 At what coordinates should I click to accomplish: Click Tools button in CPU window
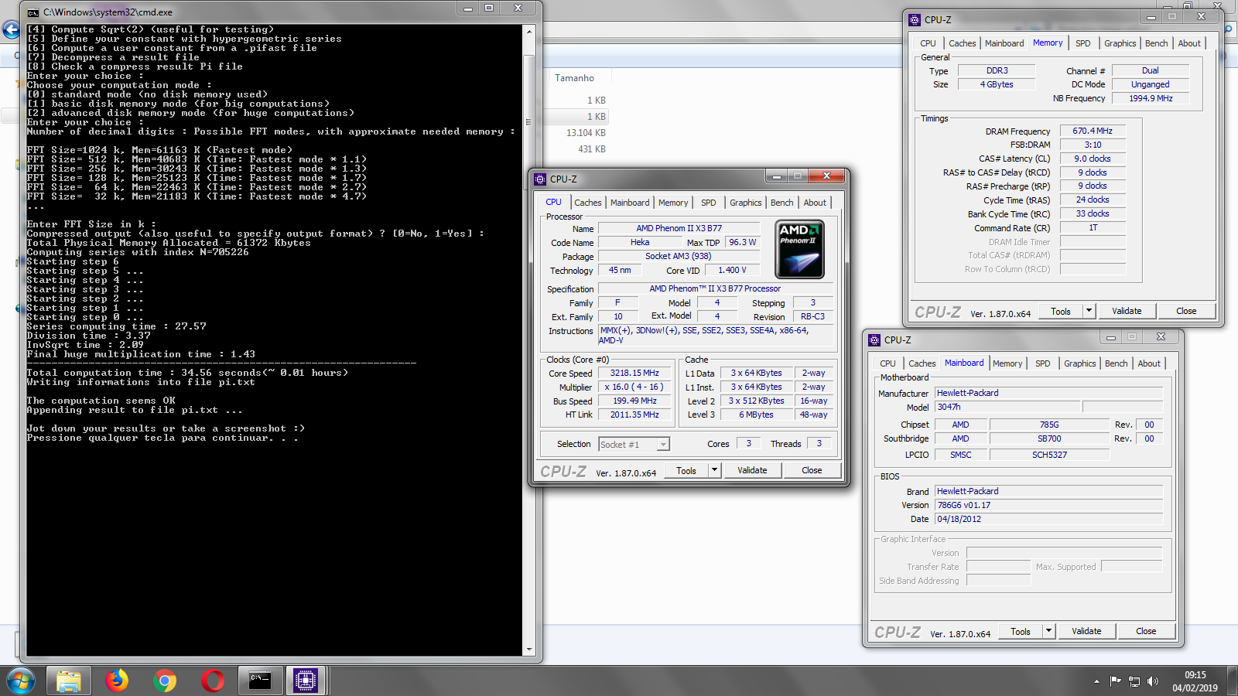click(686, 470)
